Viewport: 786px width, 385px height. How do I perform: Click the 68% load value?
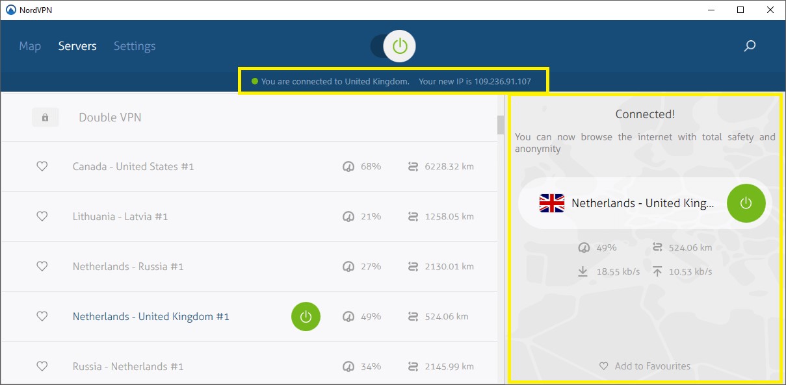click(x=371, y=166)
